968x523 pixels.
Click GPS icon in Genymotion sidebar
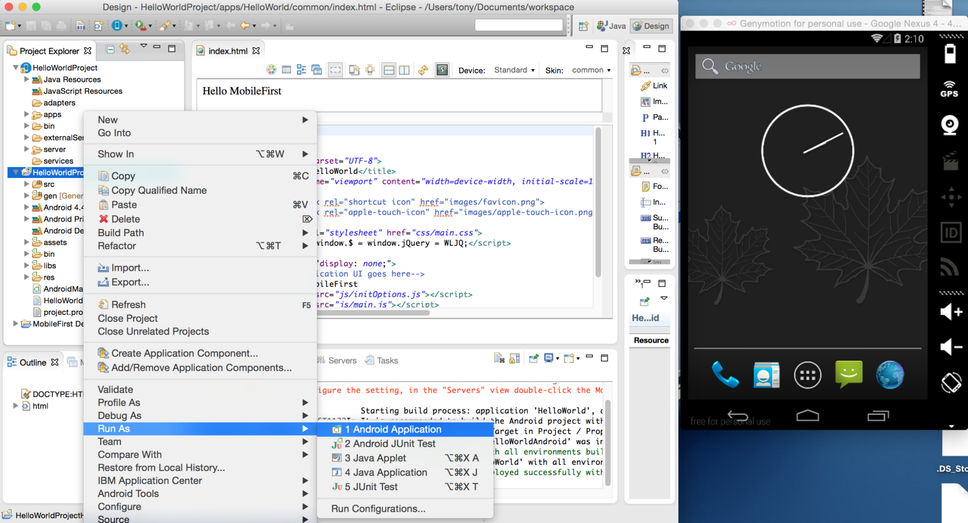pos(949,89)
